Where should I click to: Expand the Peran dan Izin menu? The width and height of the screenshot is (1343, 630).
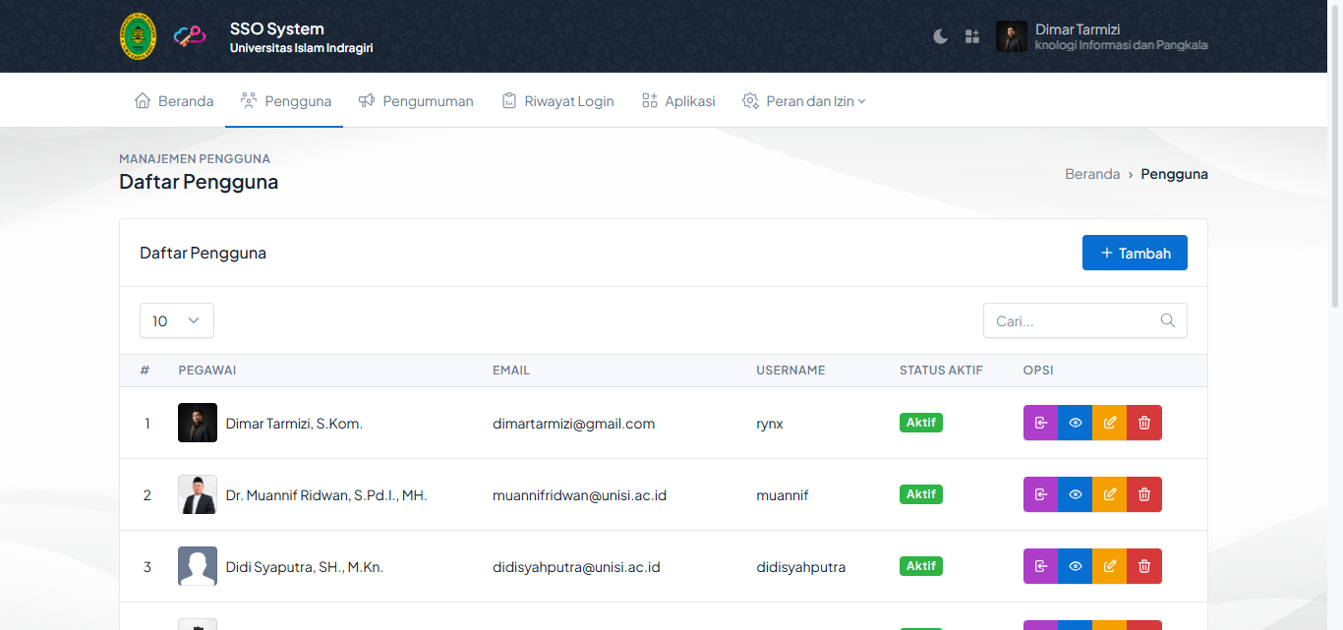tap(804, 101)
